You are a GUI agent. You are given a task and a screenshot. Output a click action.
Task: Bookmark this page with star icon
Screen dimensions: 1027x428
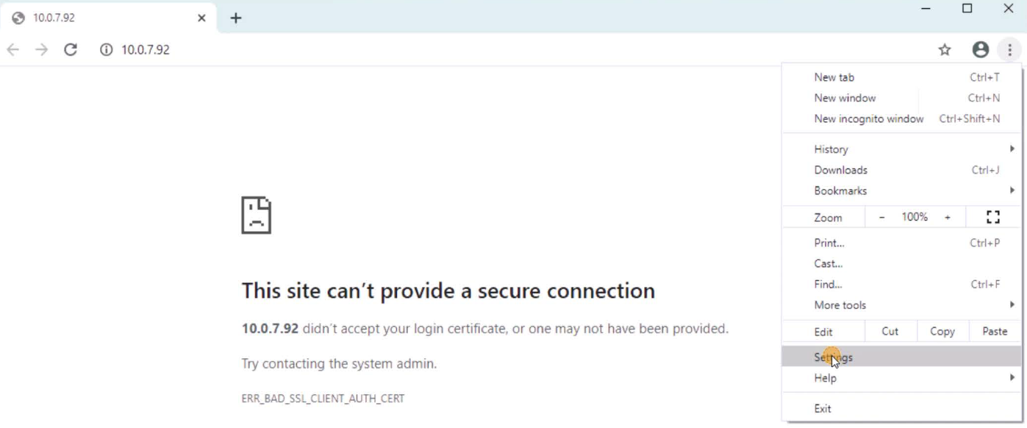(945, 50)
